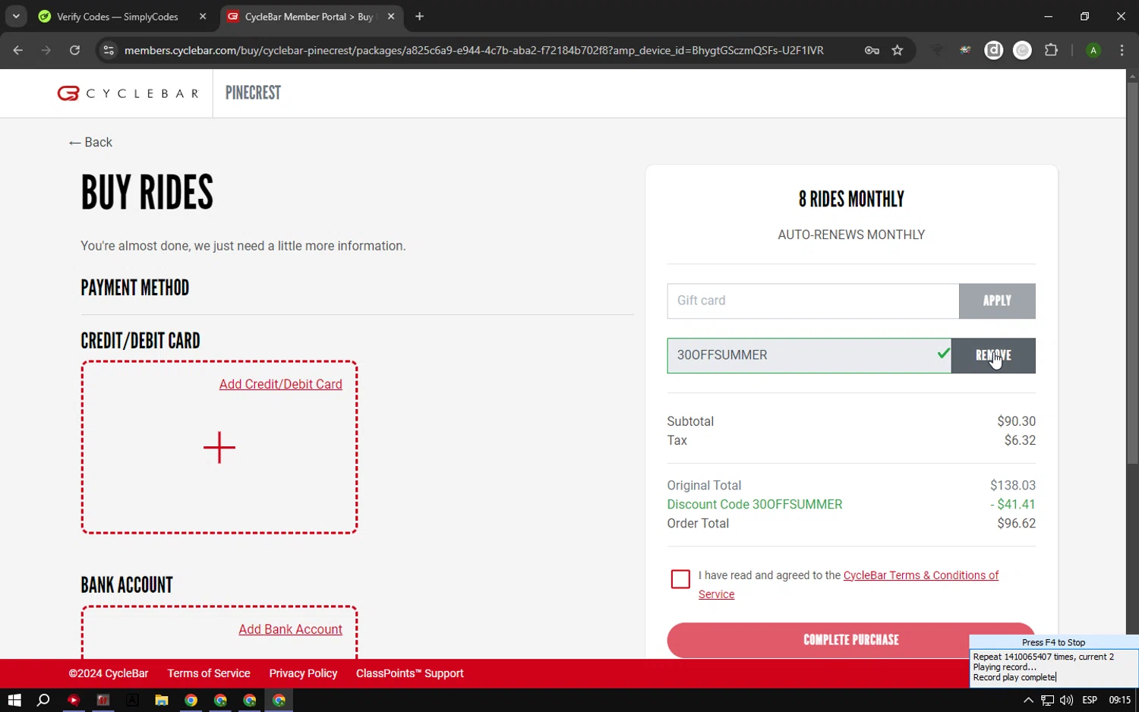Expand the tab search dropdown arrow
The width and height of the screenshot is (1139, 712).
(16, 16)
